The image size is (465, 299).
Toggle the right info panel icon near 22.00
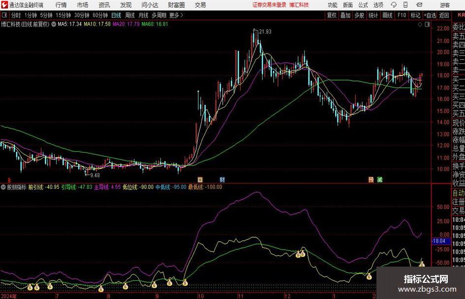tap(427, 25)
